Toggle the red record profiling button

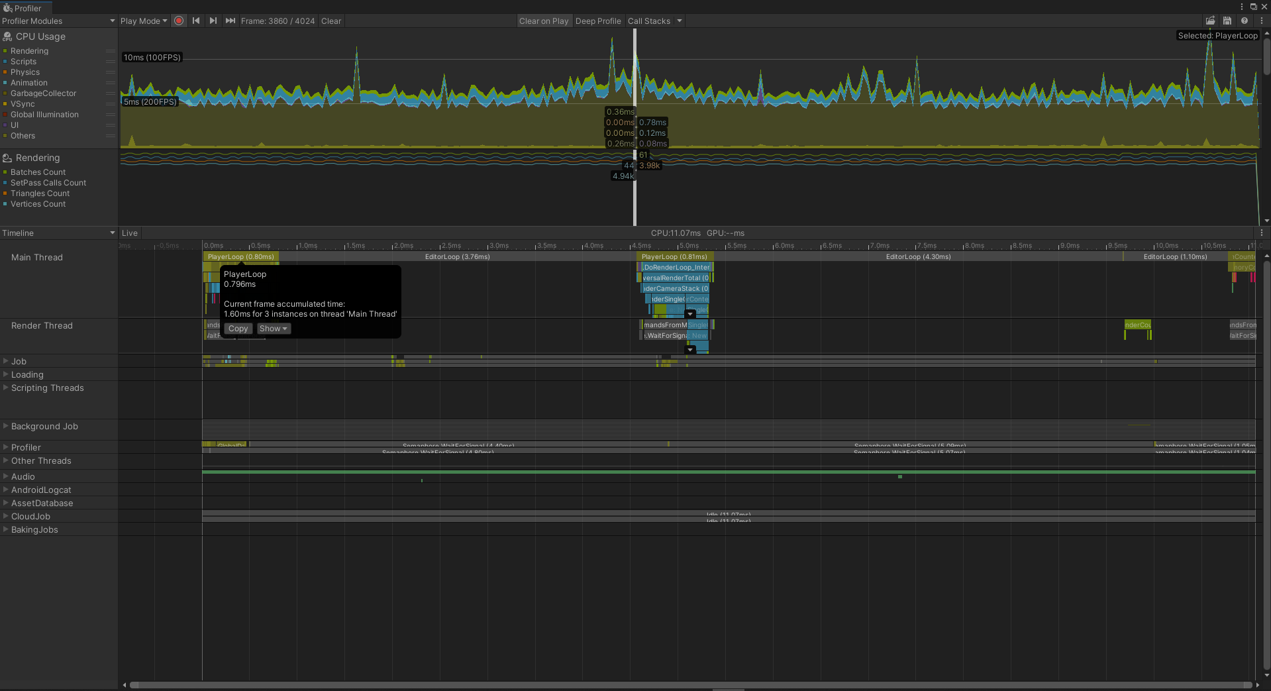point(179,21)
